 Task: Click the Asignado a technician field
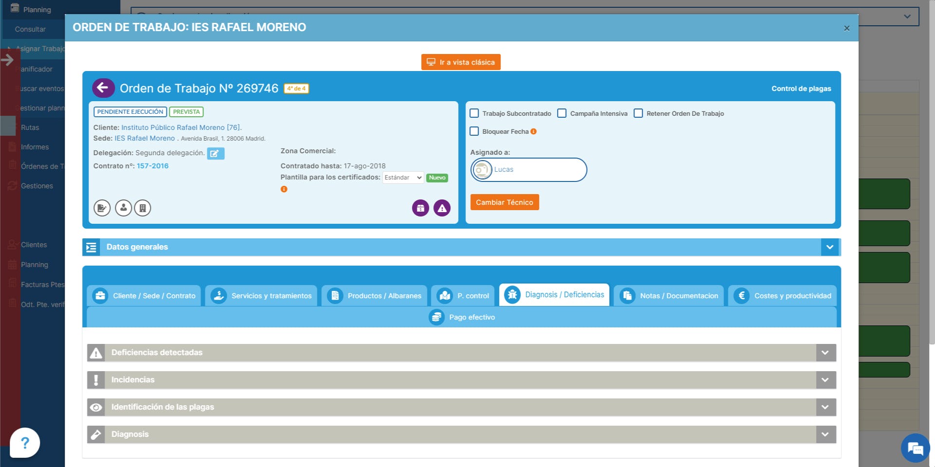[529, 170]
